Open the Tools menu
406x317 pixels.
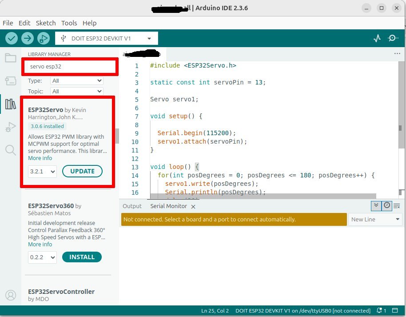pyautogui.click(x=69, y=23)
